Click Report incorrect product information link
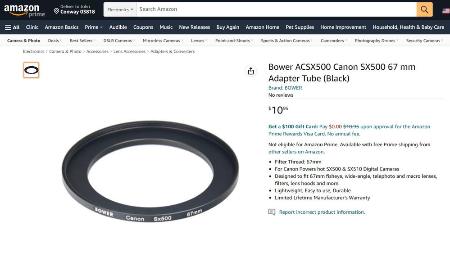Screen dimensions: 450x257 pos(322,212)
